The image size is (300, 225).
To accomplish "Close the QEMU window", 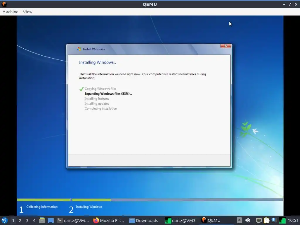I will (296, 4).
